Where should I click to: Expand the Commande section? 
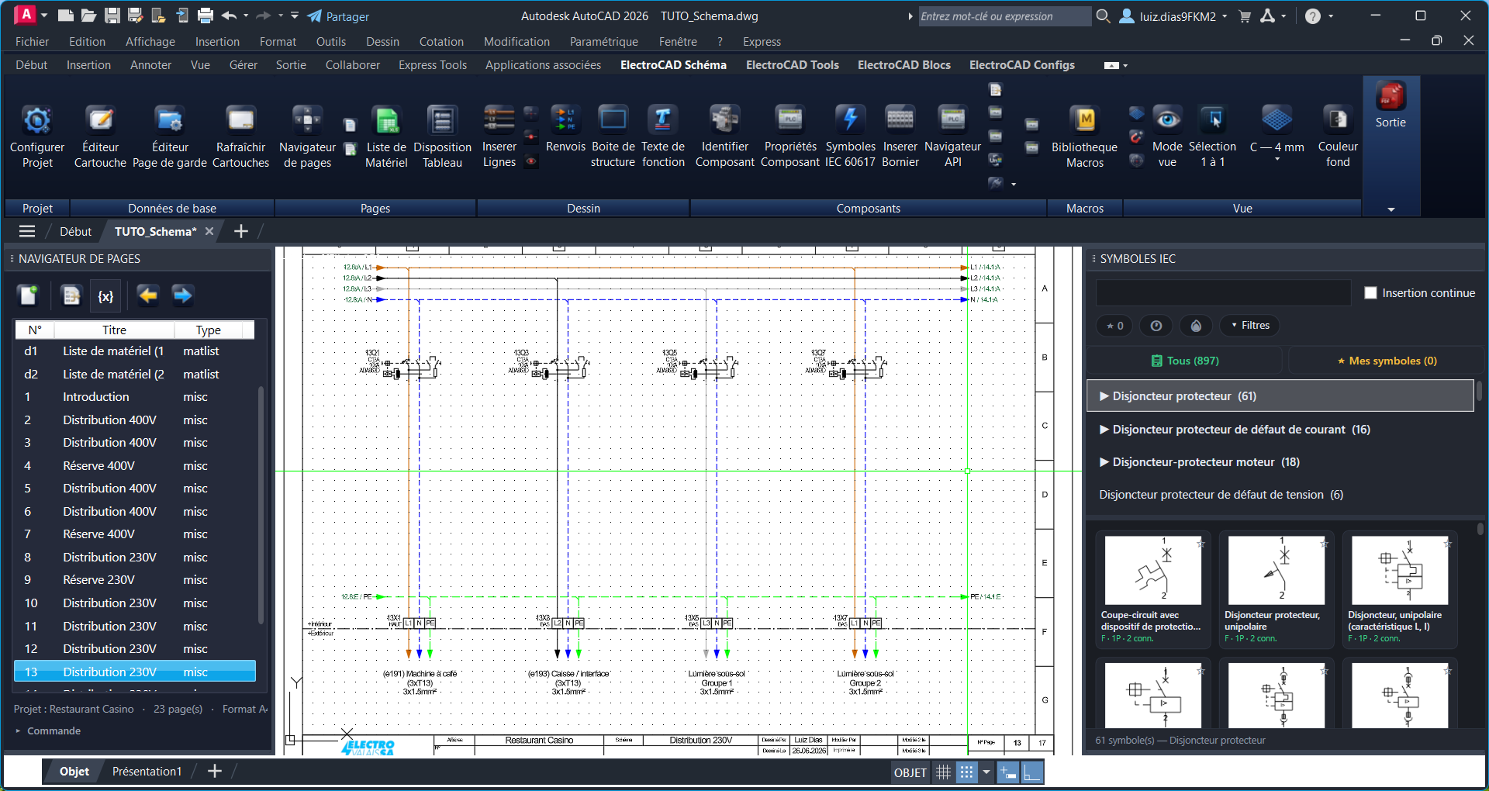point(48,731)
